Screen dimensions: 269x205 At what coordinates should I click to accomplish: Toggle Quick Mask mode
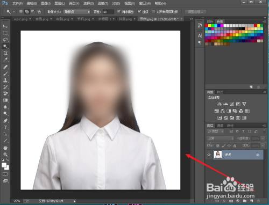point(5,174)
